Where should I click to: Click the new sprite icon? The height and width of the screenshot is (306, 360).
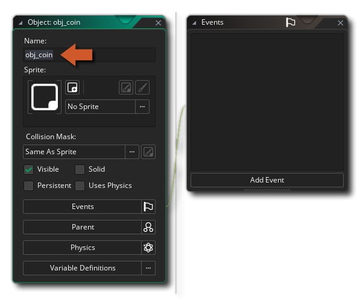click(72, 87)
